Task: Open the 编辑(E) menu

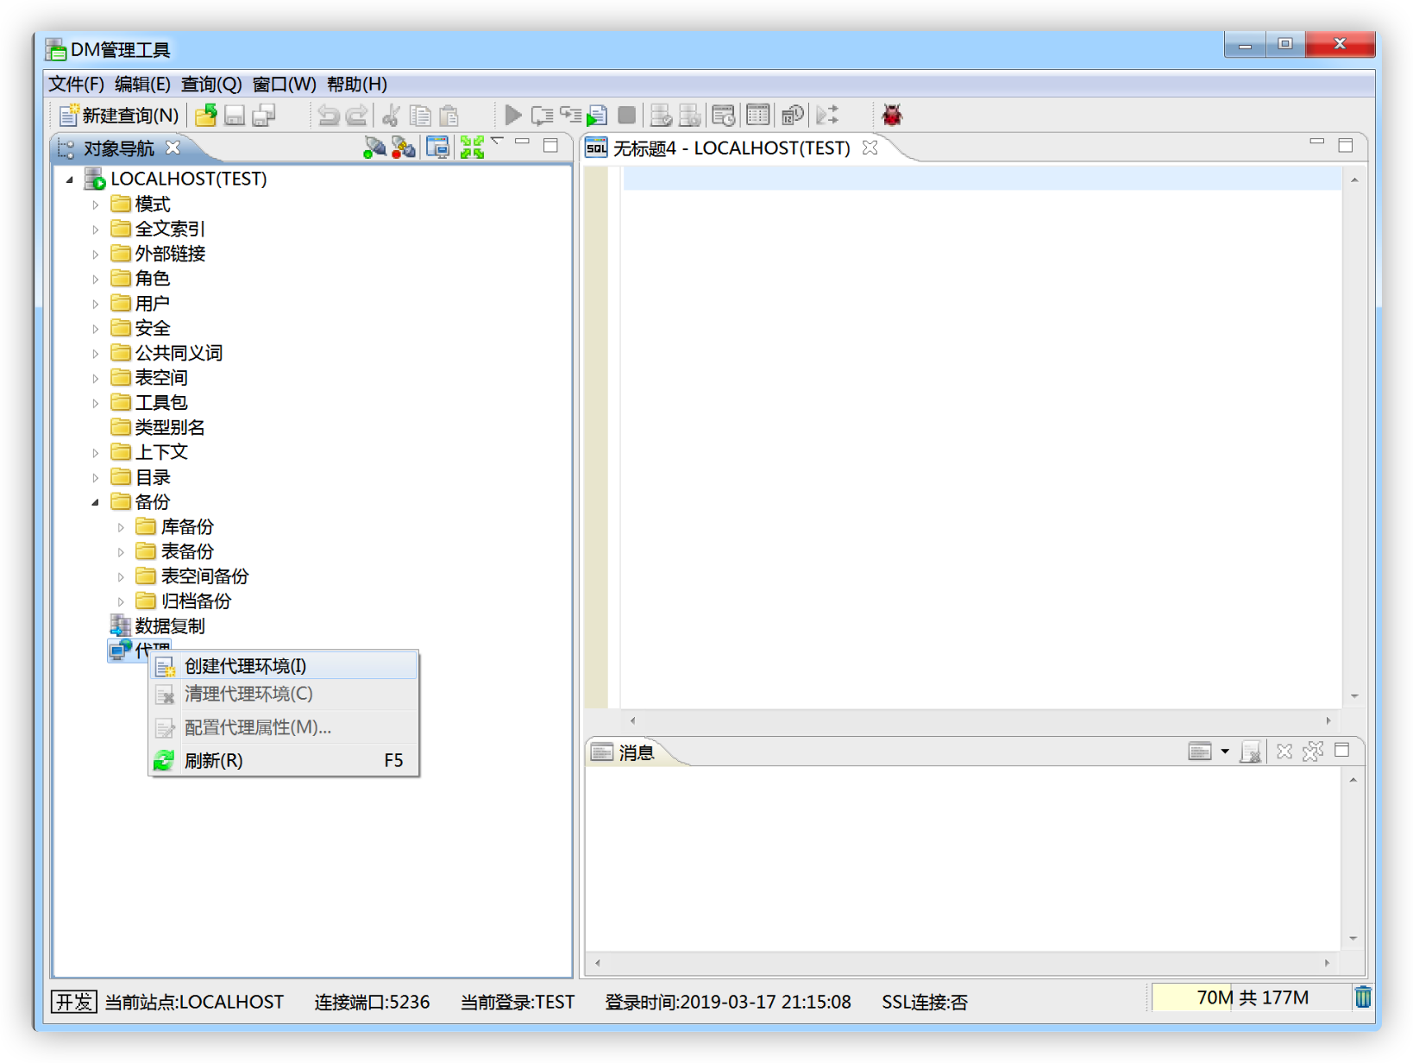Action: coord(142,84)
